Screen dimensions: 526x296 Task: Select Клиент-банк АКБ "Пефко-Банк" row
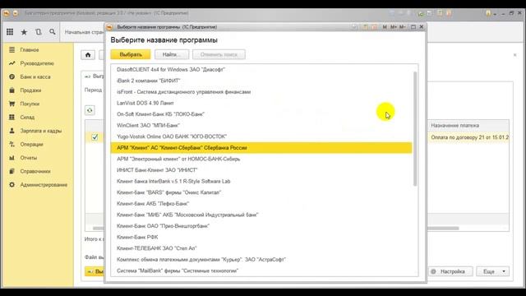(x=261, y=204)
